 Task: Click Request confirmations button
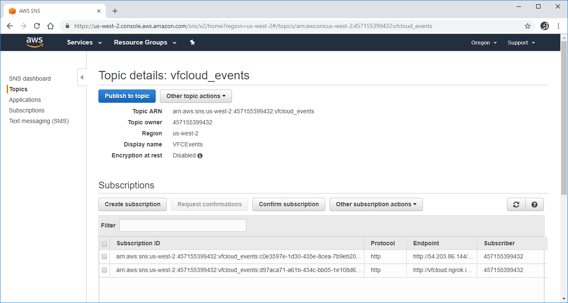(x=210, y=205)
